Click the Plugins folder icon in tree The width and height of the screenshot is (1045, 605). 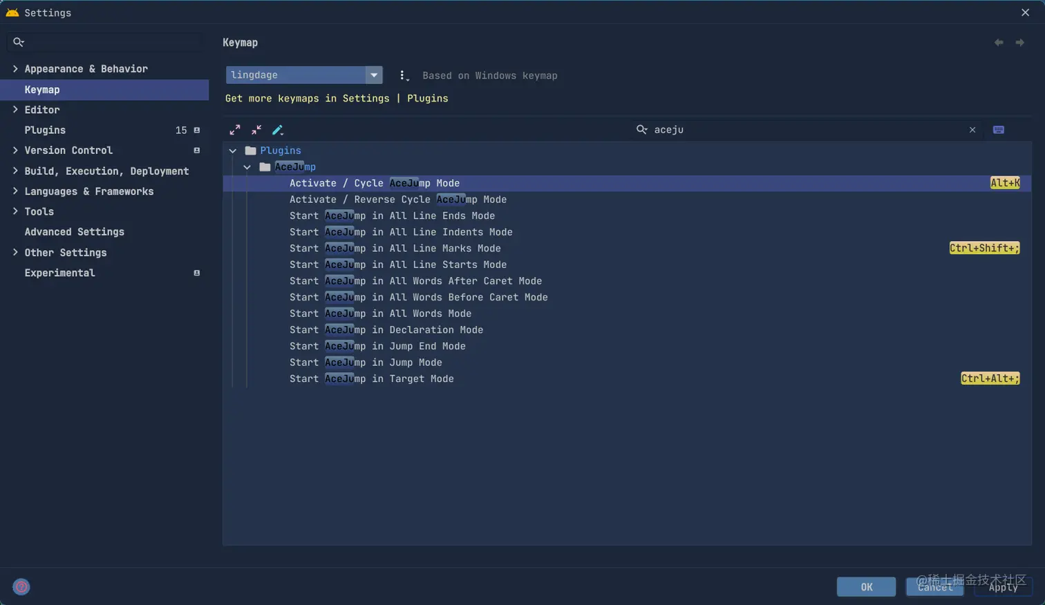pos(251,151)
